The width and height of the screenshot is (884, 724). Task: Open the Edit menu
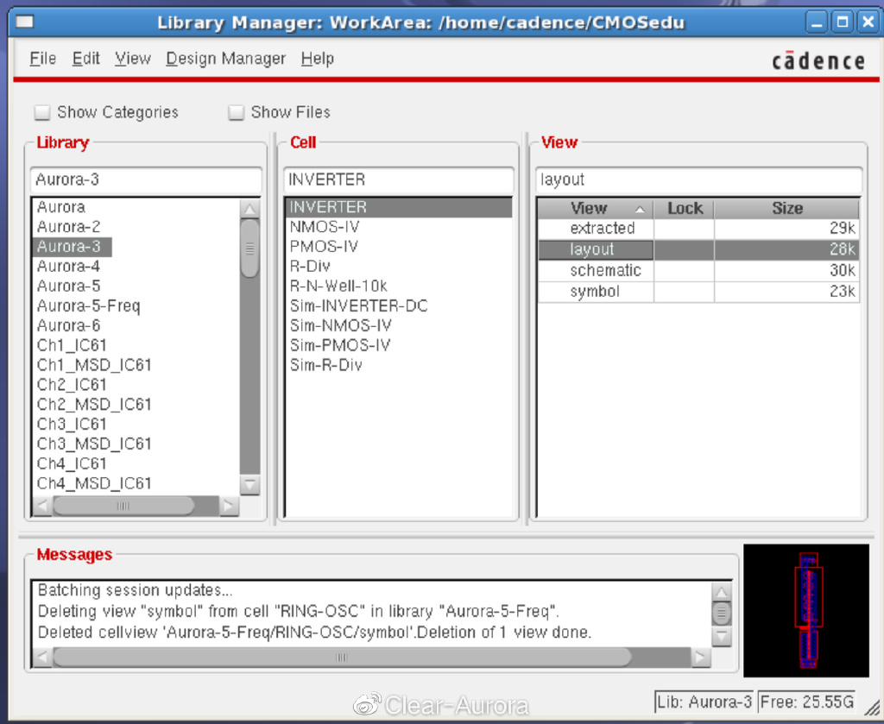pyautogui.click(x=85, y=59)
